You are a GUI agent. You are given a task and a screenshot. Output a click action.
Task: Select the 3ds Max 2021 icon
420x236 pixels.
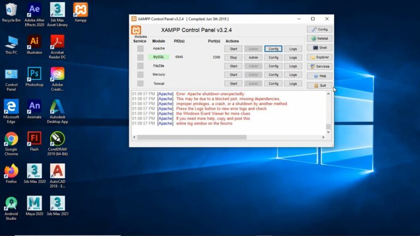tap(57, 206)
